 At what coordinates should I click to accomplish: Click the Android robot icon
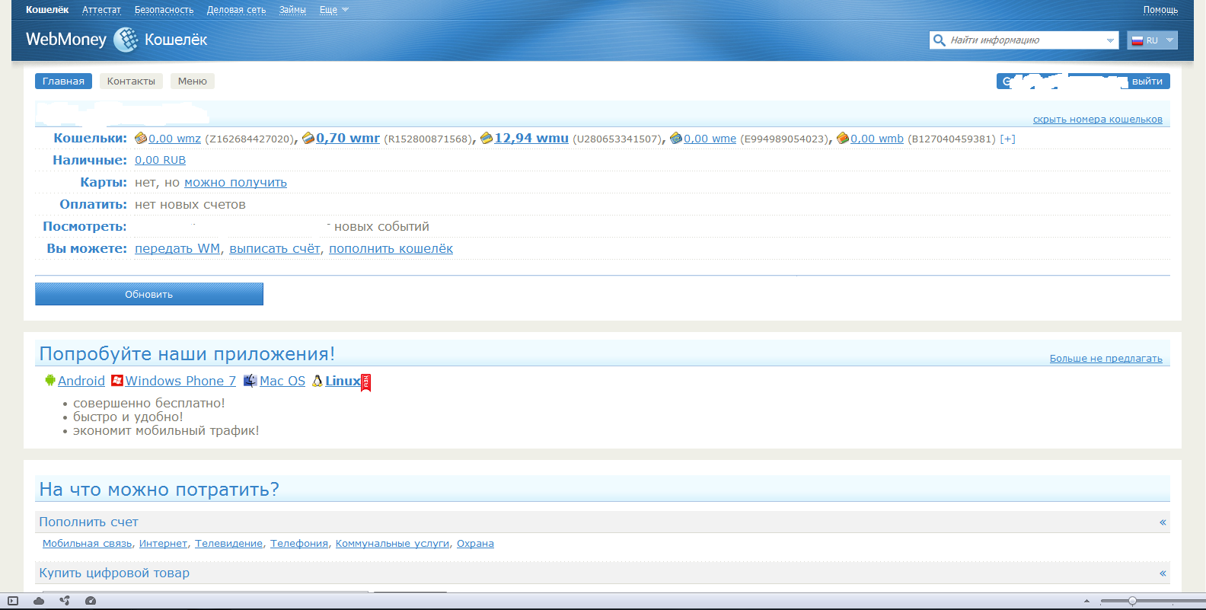[50, 380]
